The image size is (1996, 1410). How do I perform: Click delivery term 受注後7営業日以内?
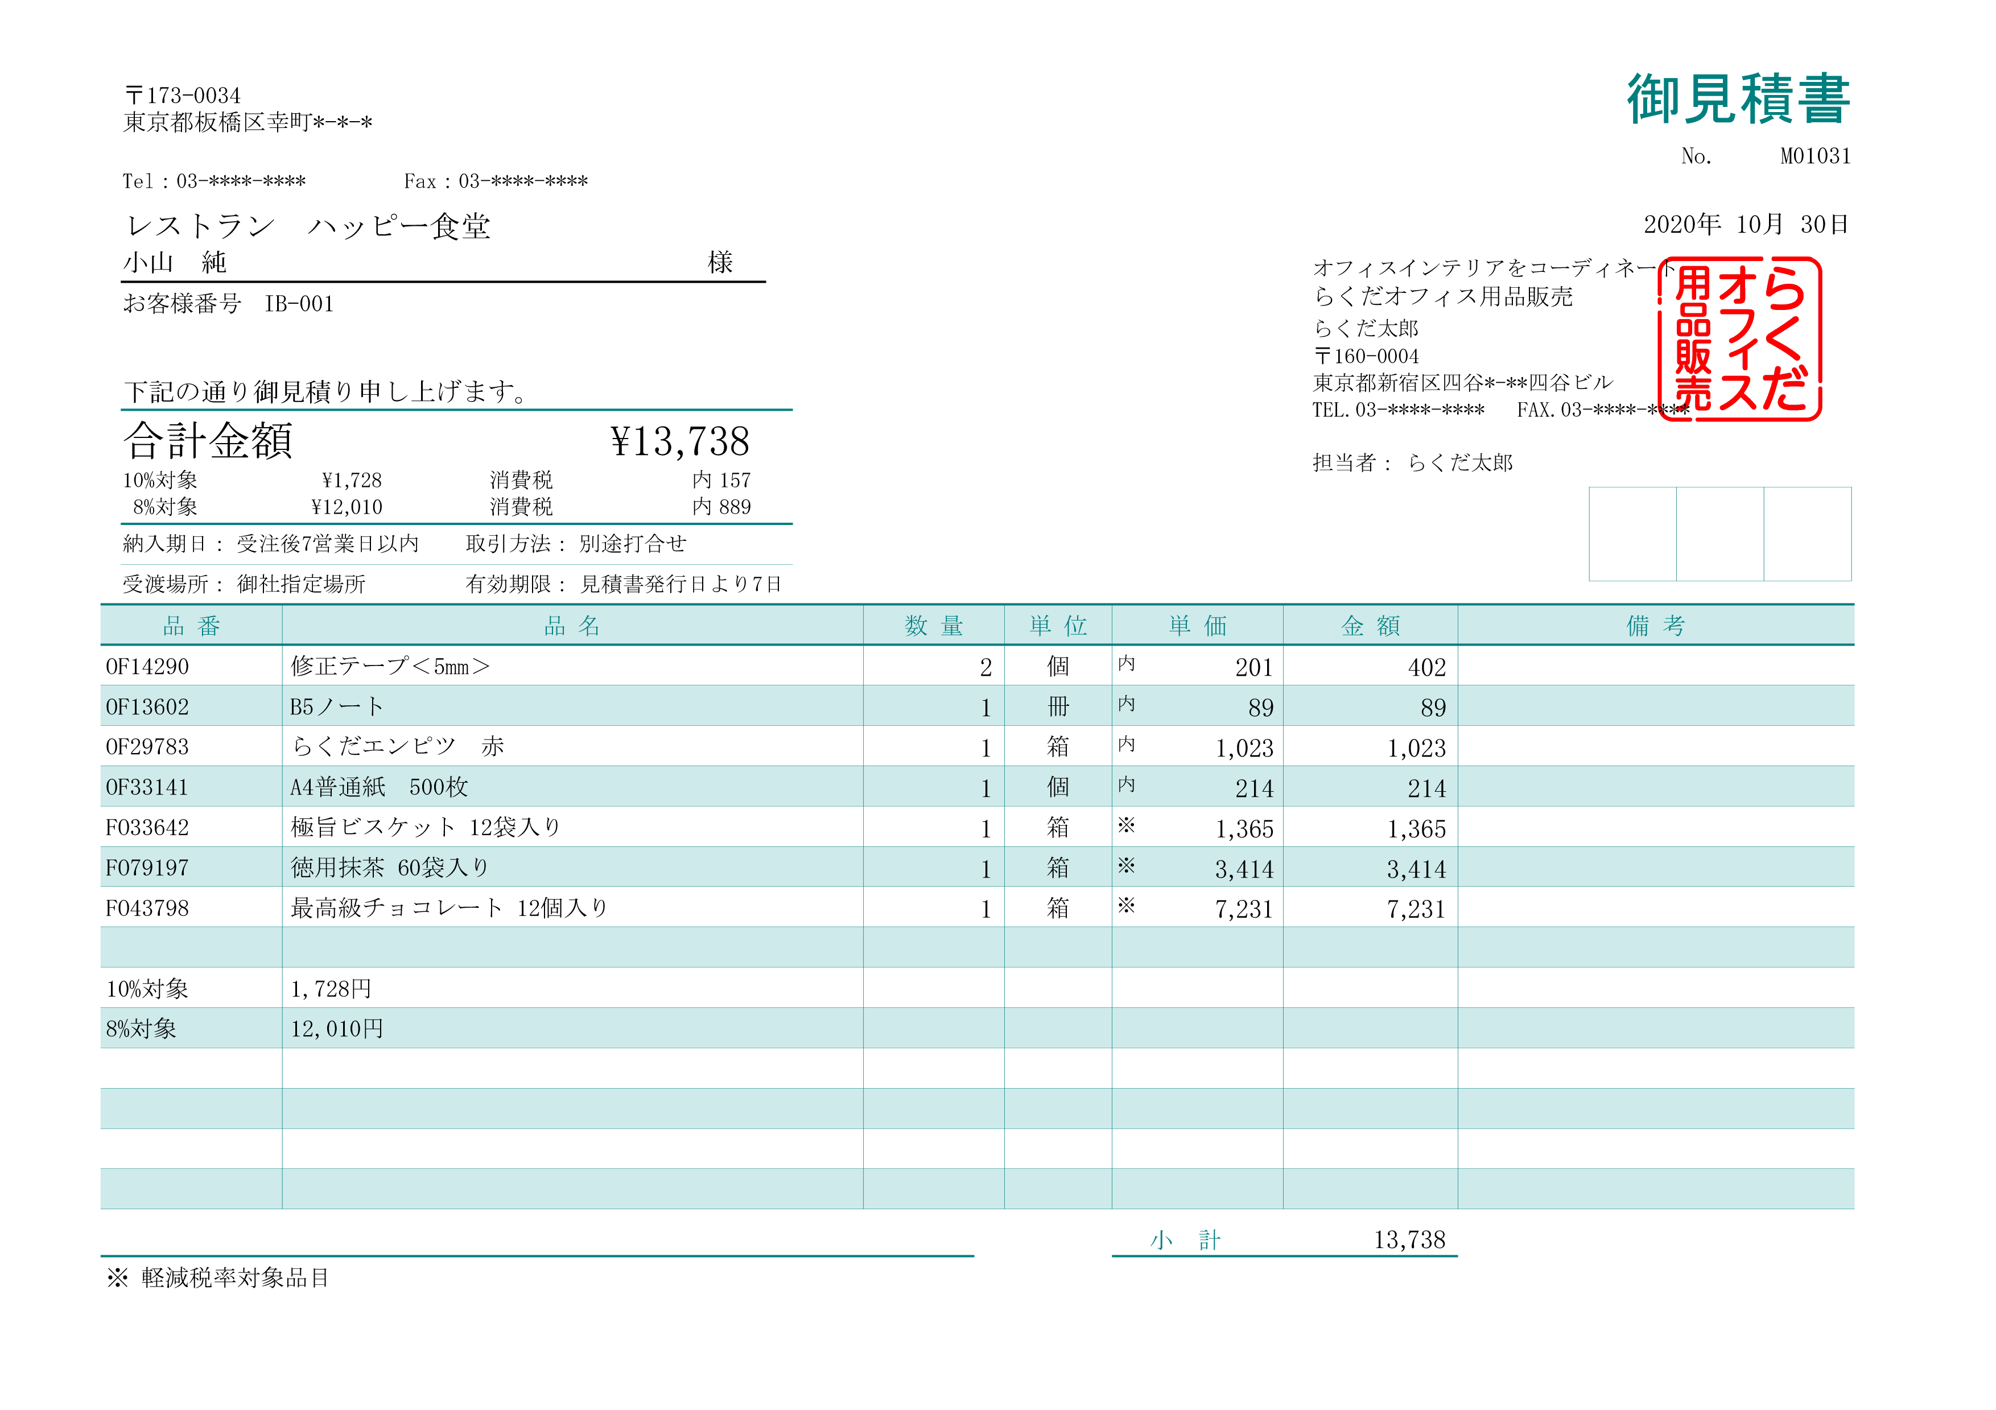point(328,544)
